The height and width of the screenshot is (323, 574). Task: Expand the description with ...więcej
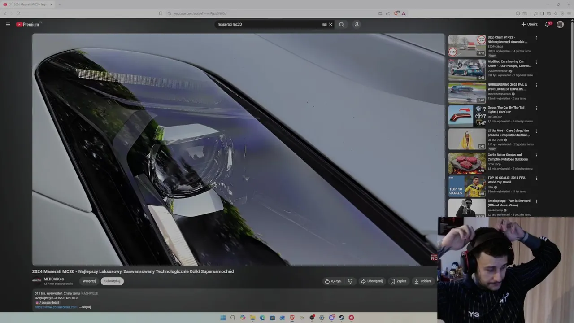pyautogui.click(x=85, y=307)
